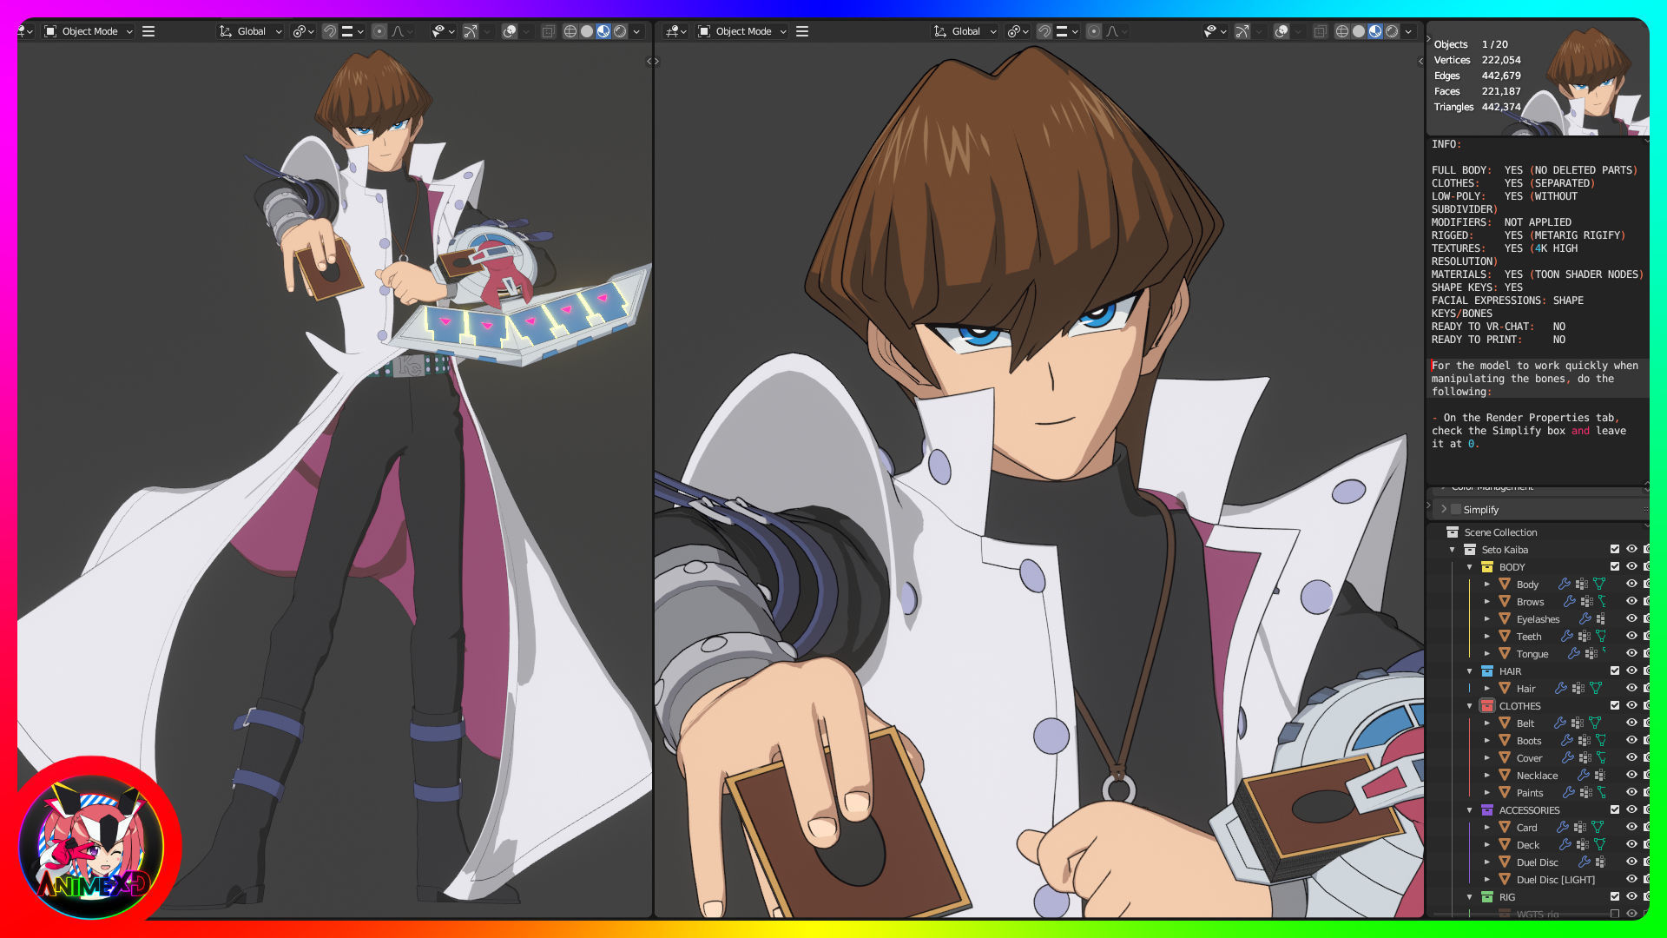Collapse the ACCESSORIES collection

(1470, 810)
